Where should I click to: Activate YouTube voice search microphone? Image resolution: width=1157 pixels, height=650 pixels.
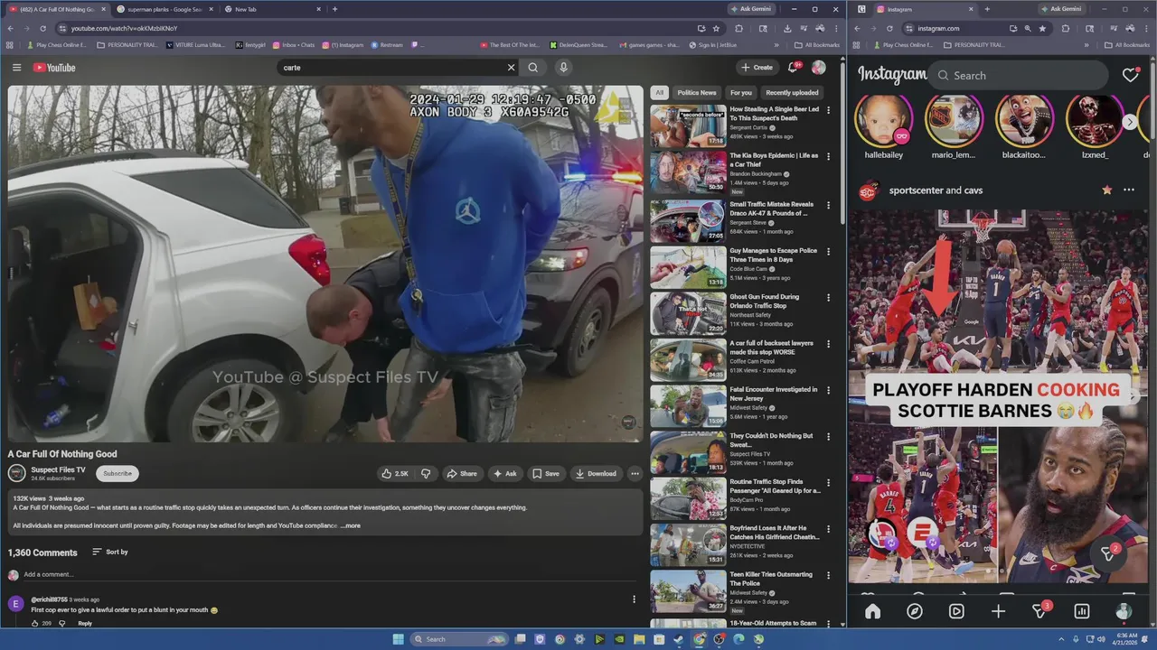563,68
